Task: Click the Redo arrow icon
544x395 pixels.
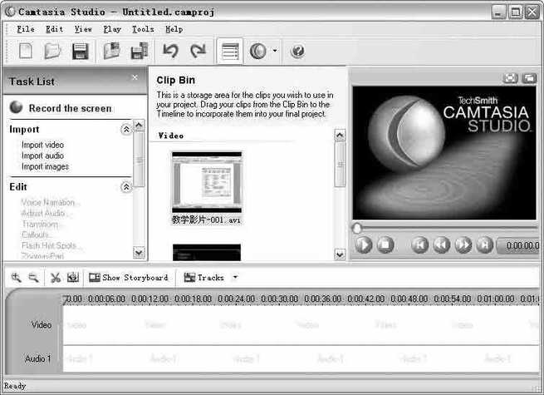Action: tap(198, 52)
